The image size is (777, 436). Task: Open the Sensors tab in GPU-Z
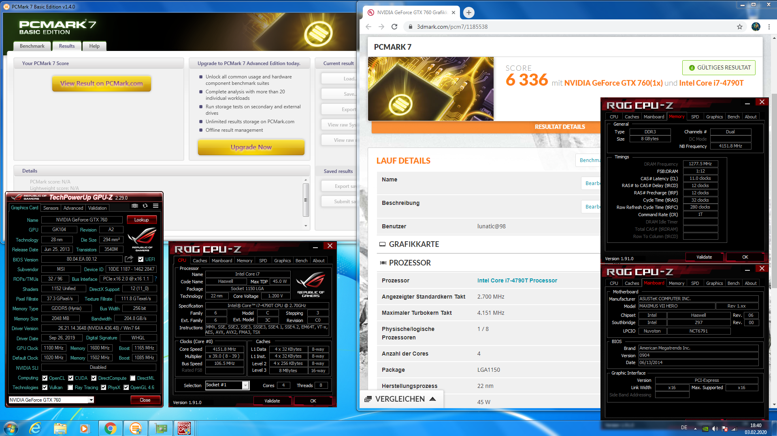51,208
